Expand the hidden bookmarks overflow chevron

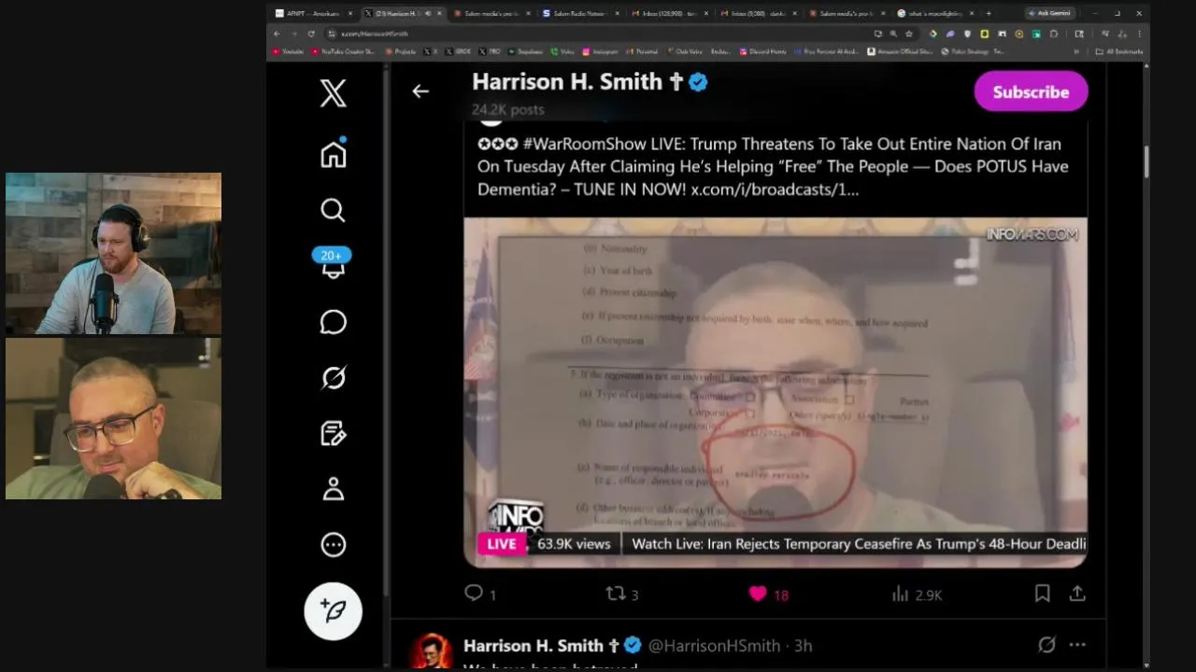[1076, 51]
